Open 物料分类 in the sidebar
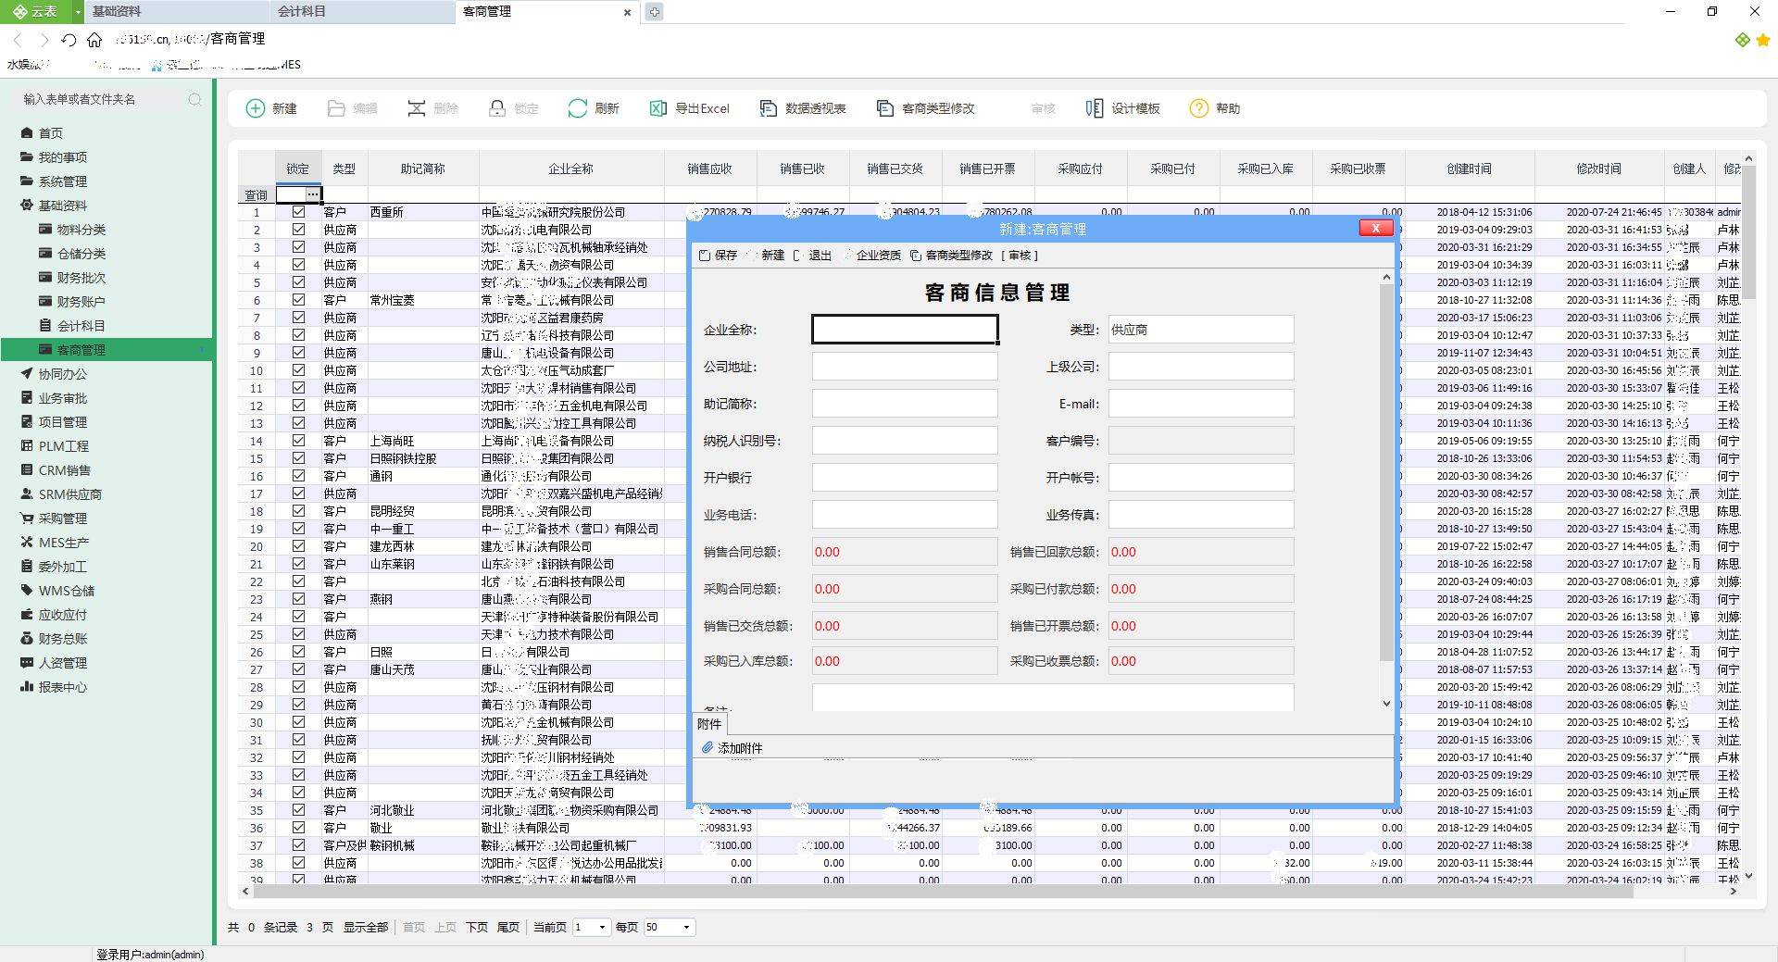This screenshot has width=1778, height=962. tap(81, 230)
